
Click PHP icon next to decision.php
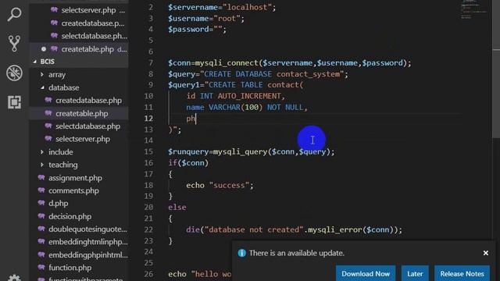41,216
